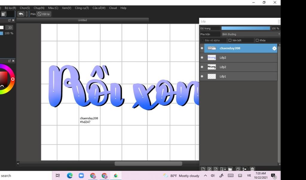Undock the brush size panel

[9, 20]
